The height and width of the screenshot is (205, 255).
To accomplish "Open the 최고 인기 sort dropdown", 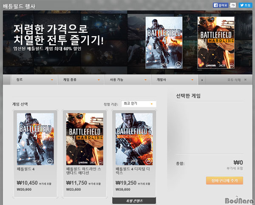I will point(139,104).
